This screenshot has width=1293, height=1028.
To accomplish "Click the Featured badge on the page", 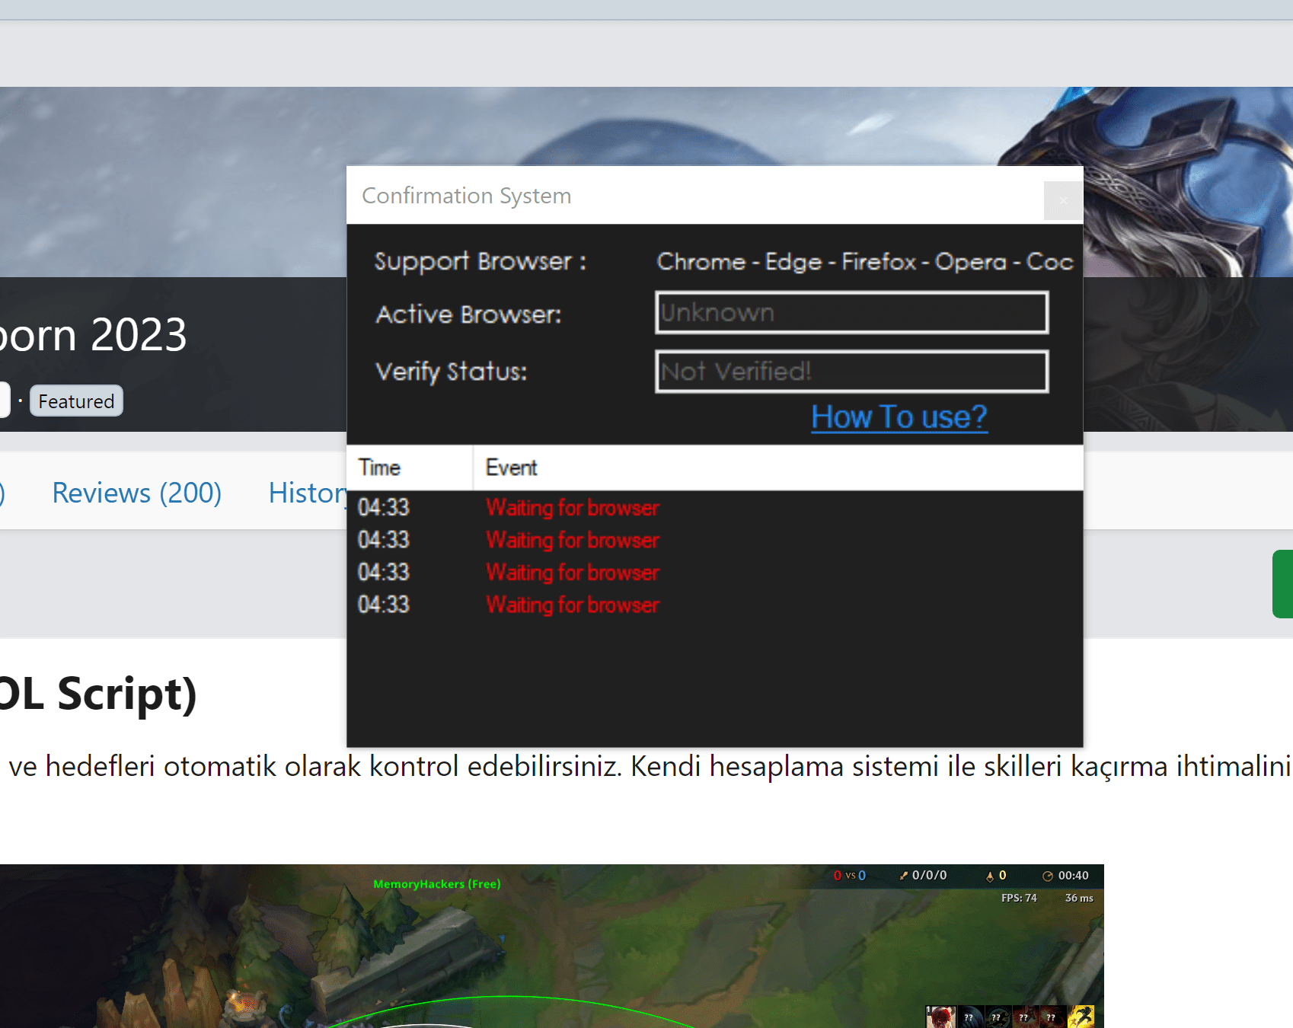I will coord(76,401).
